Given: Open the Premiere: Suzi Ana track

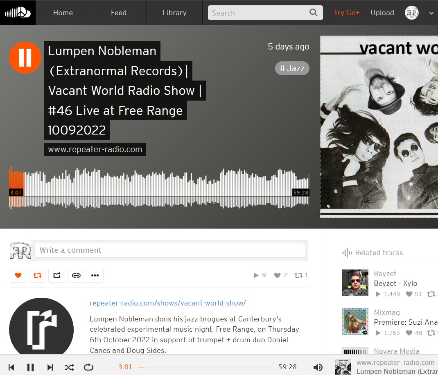Looking at the screenshot, I should pyautogui.click(x=406, y=322).
